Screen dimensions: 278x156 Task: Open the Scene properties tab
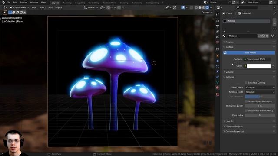click(x=218, y=37)
